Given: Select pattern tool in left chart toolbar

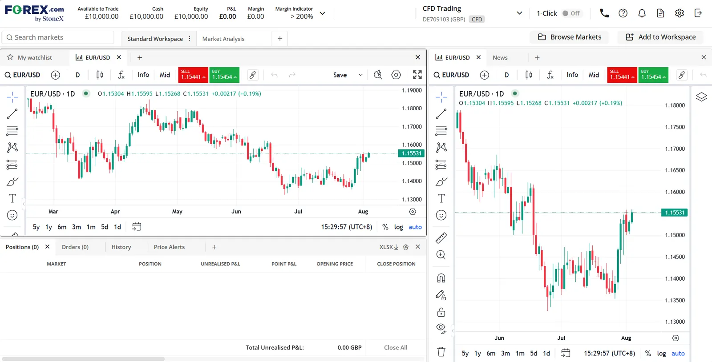Looking at the screenshot, I should (x=12, y=148).
